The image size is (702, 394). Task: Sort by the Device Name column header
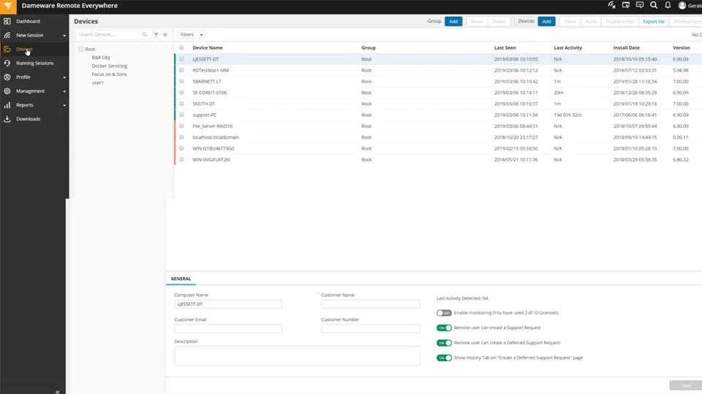click(207, 48)
